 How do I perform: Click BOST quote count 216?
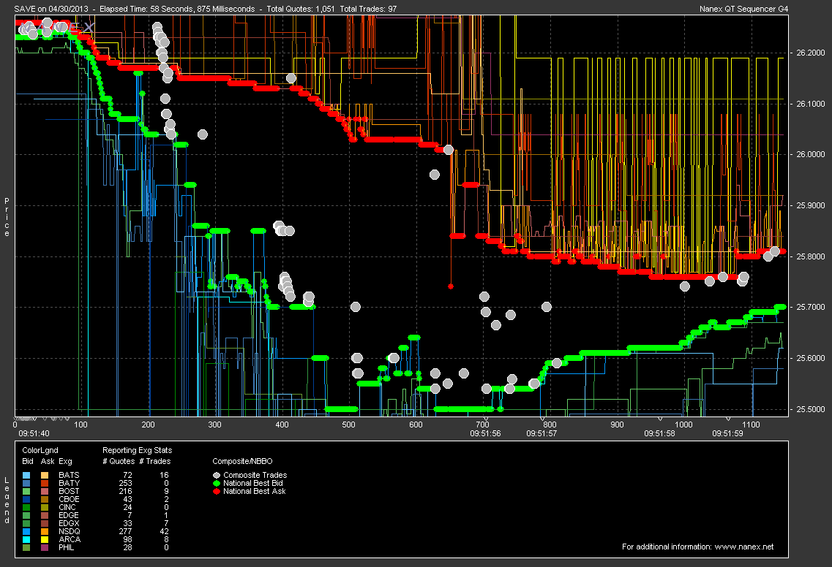125,491
